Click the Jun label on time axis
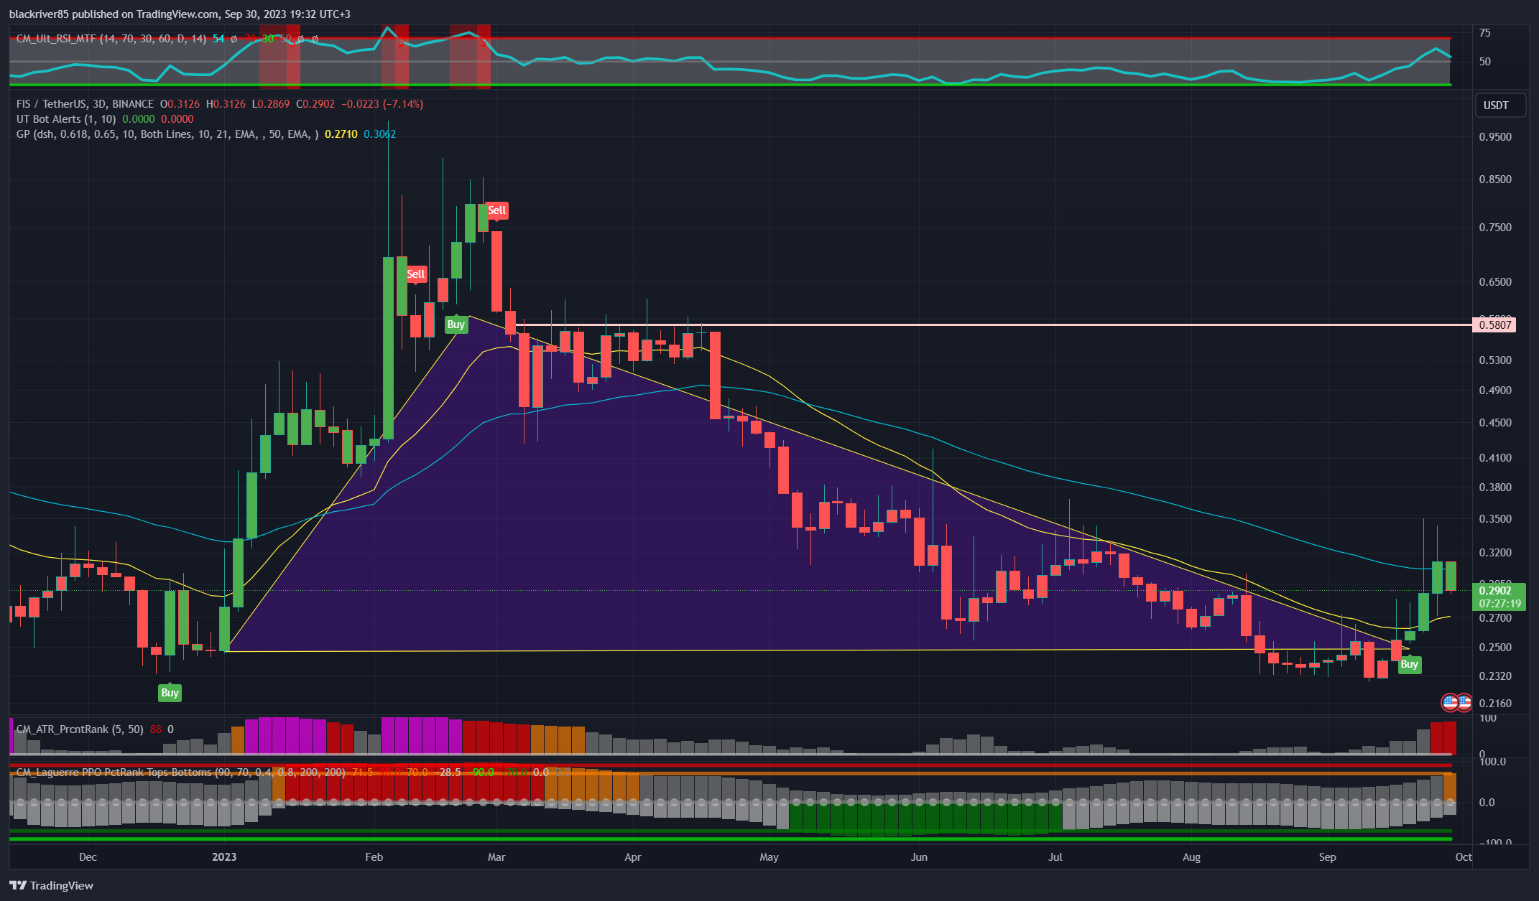The height and width of the screenshot is (901, 1539). pos(919,857)
